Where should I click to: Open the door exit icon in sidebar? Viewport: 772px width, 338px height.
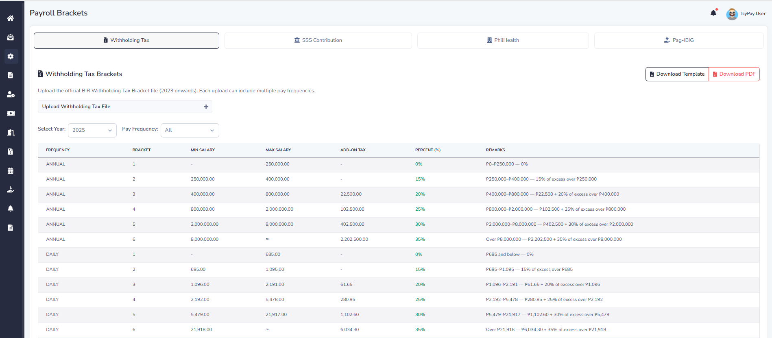click(x=11, y=133)
